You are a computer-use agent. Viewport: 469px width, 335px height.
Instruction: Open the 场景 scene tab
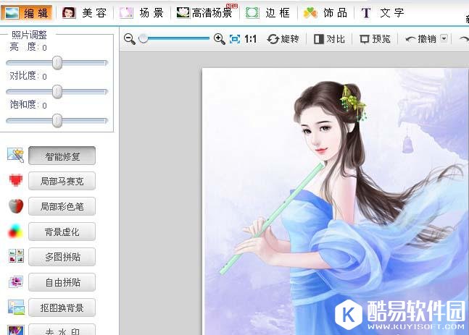[x=142, y=12]
